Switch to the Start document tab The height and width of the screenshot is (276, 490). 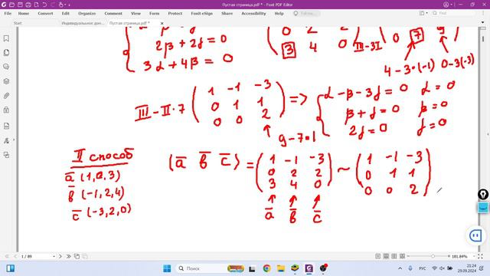(x=18, y=23)
